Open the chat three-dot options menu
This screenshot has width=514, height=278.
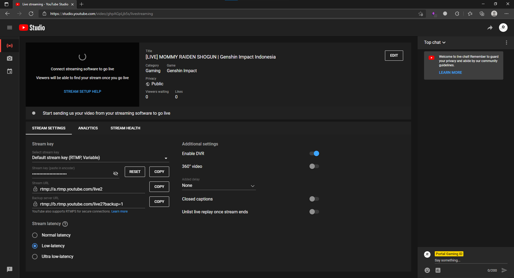(x=506, y=43)
